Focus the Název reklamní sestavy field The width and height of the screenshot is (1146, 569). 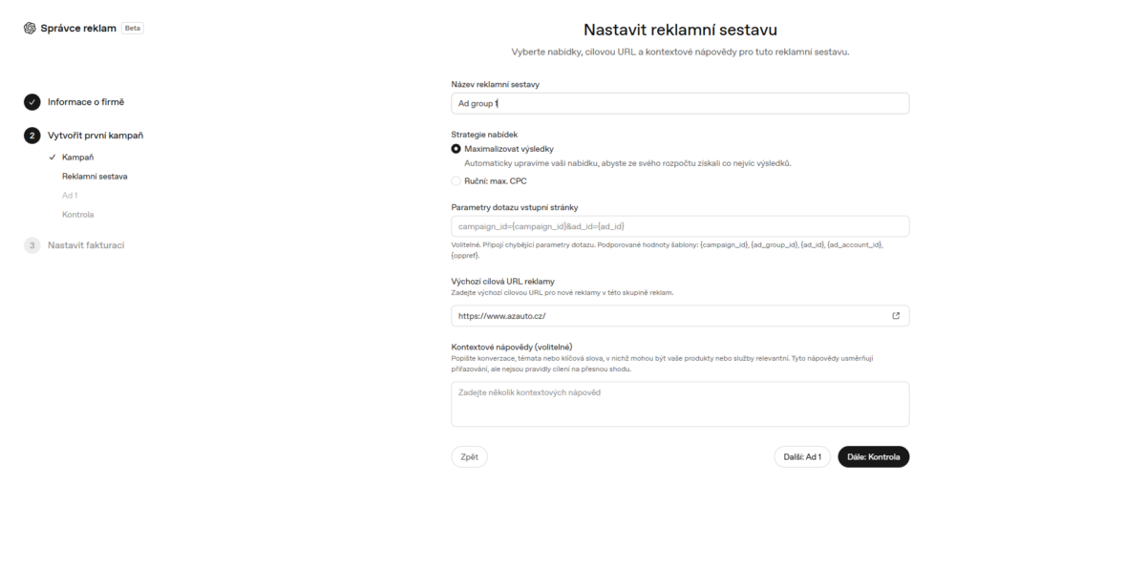point(680,103)
